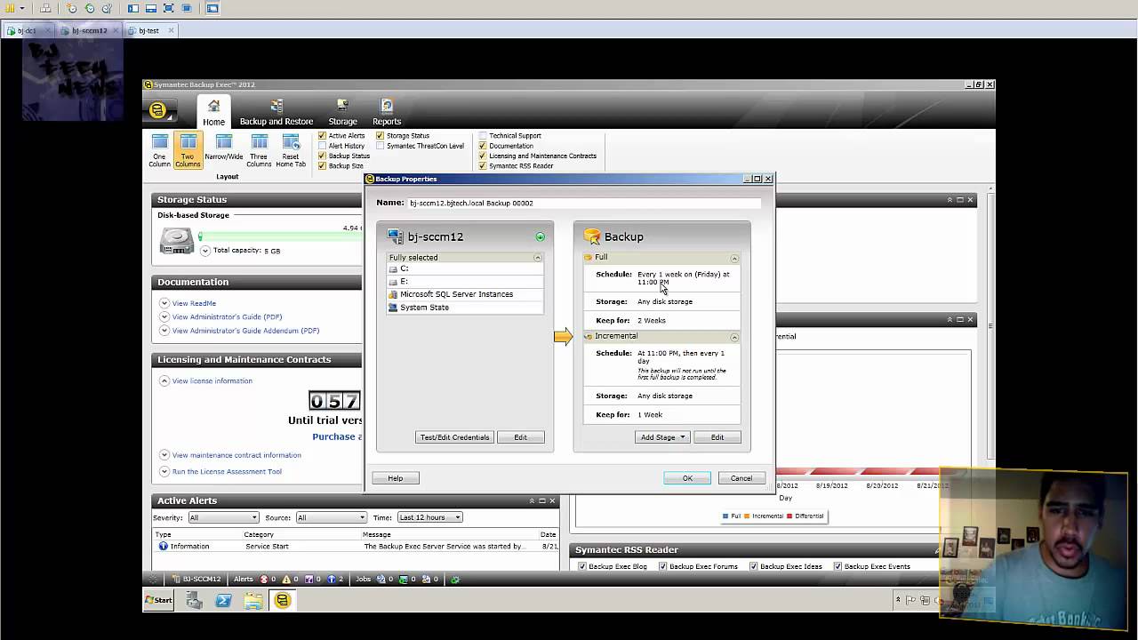
Task: Click BJ-SCCM12 server icon in status bar
Action: click(176, 580)
